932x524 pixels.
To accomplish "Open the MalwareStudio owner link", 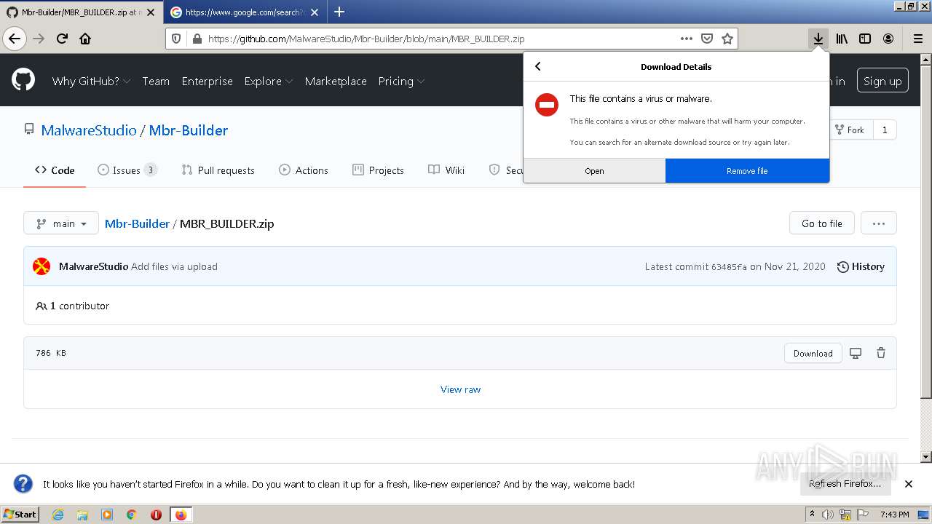I will 89,130.
